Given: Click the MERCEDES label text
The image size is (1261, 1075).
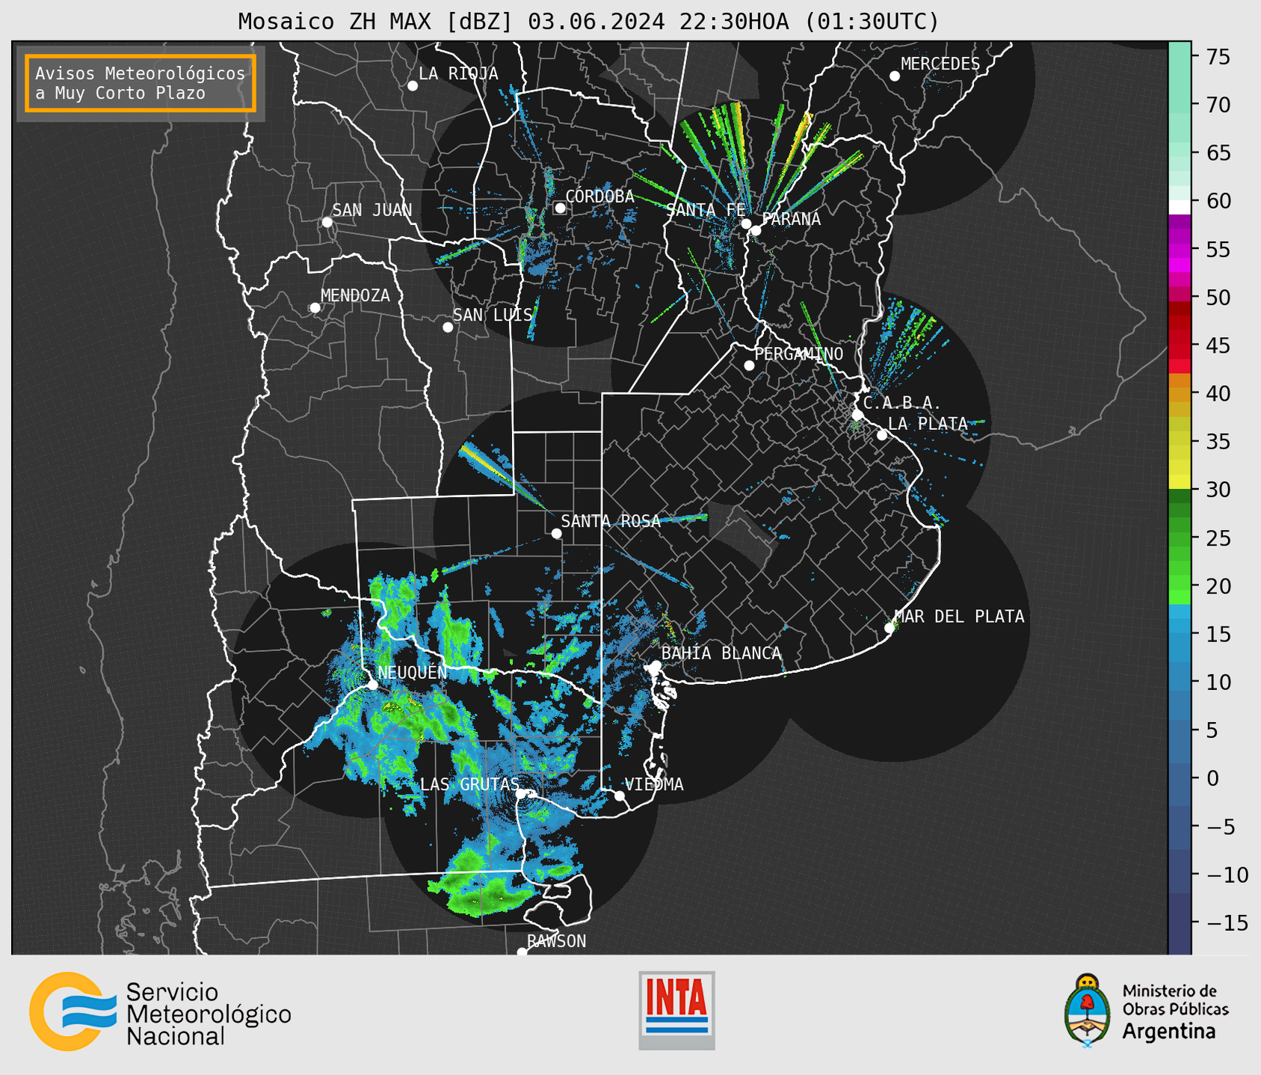Looking at the screenshot, I should (x=940, y=64).
